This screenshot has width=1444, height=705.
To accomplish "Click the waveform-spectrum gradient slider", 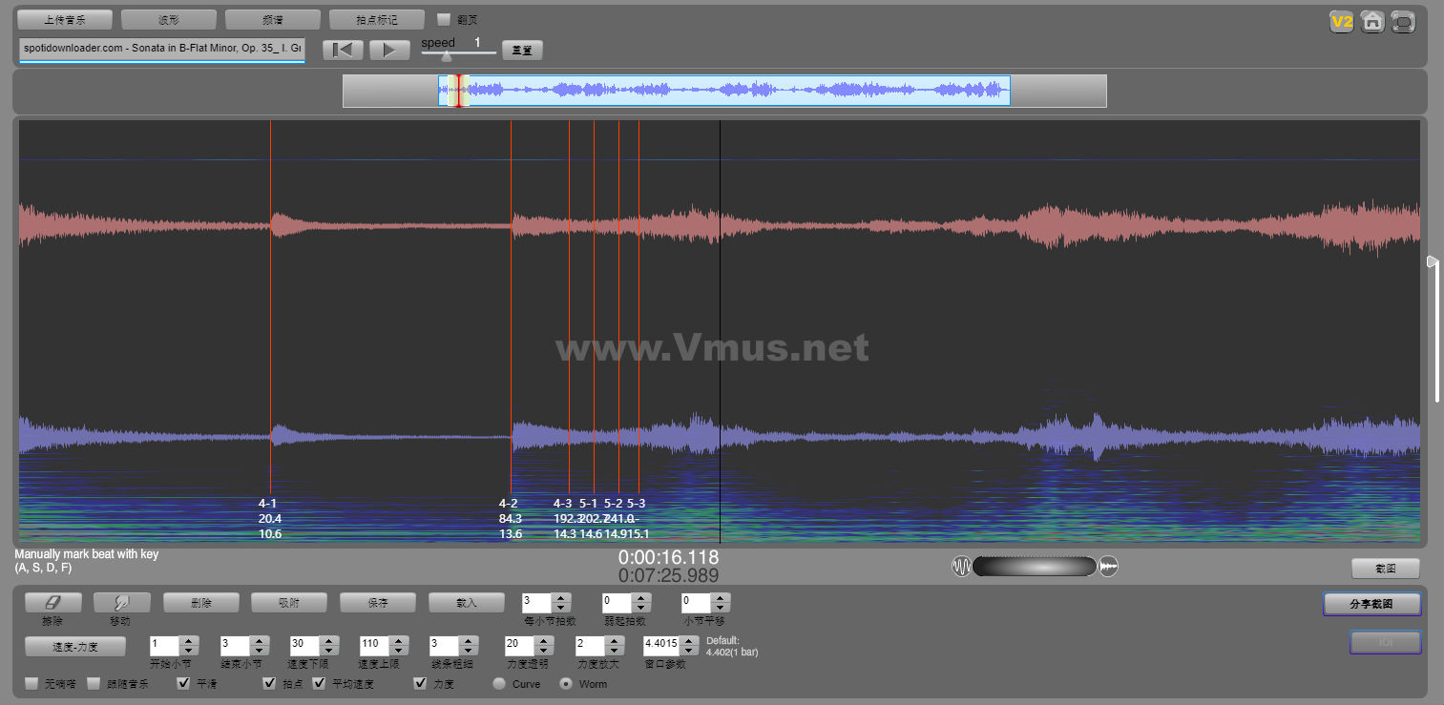I will (x=1035, y=567).
